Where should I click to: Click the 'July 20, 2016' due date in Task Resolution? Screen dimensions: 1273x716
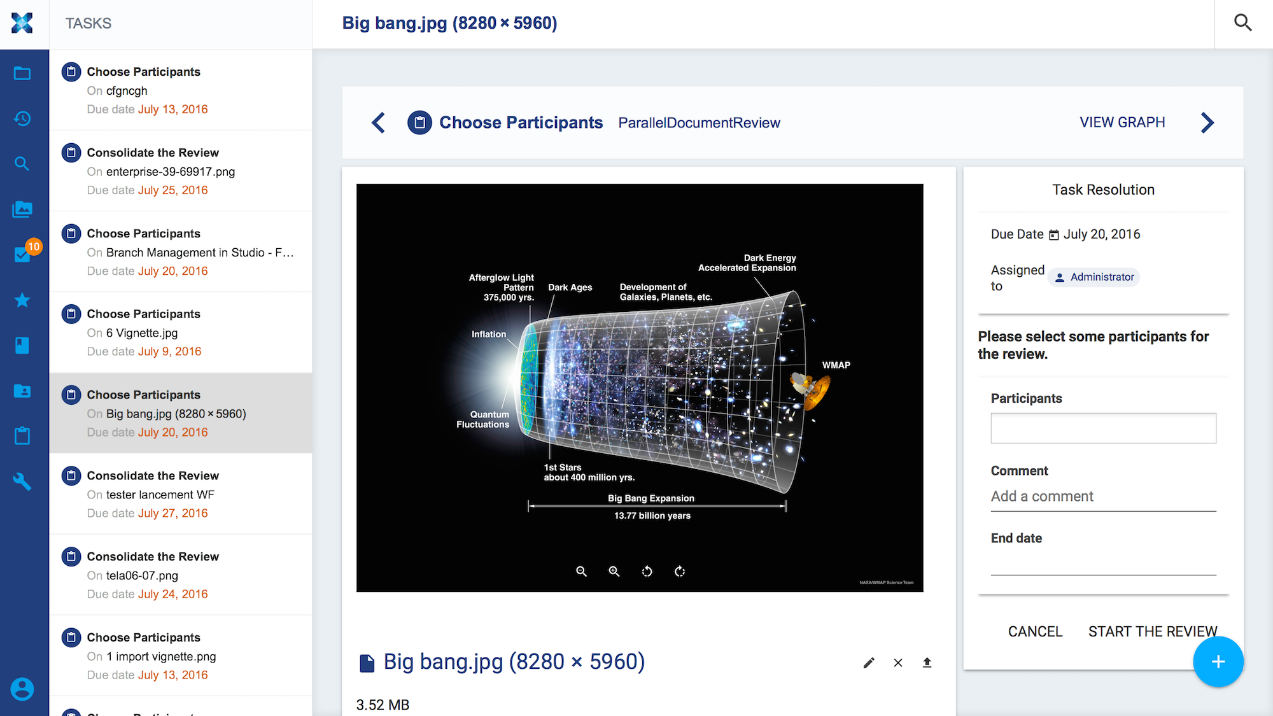point(1102,234)
